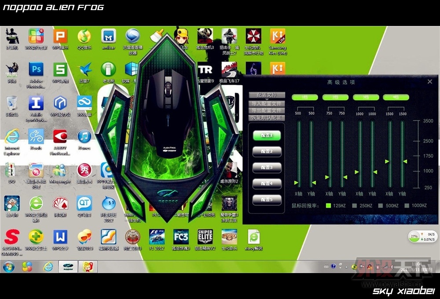
Task: Expand the 配置文件 dropdown menu
Action: [267, 95]
